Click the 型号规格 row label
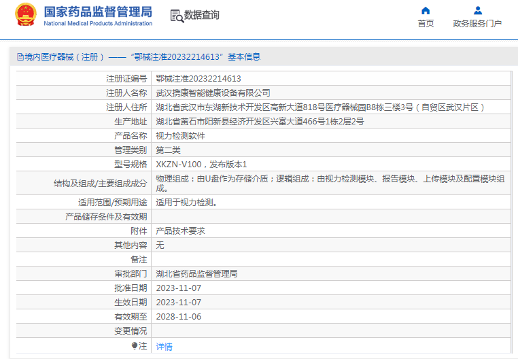The image size is (518, 359). 131,165
